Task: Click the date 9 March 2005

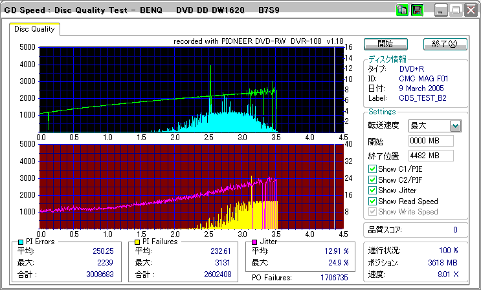Action: 421,88
